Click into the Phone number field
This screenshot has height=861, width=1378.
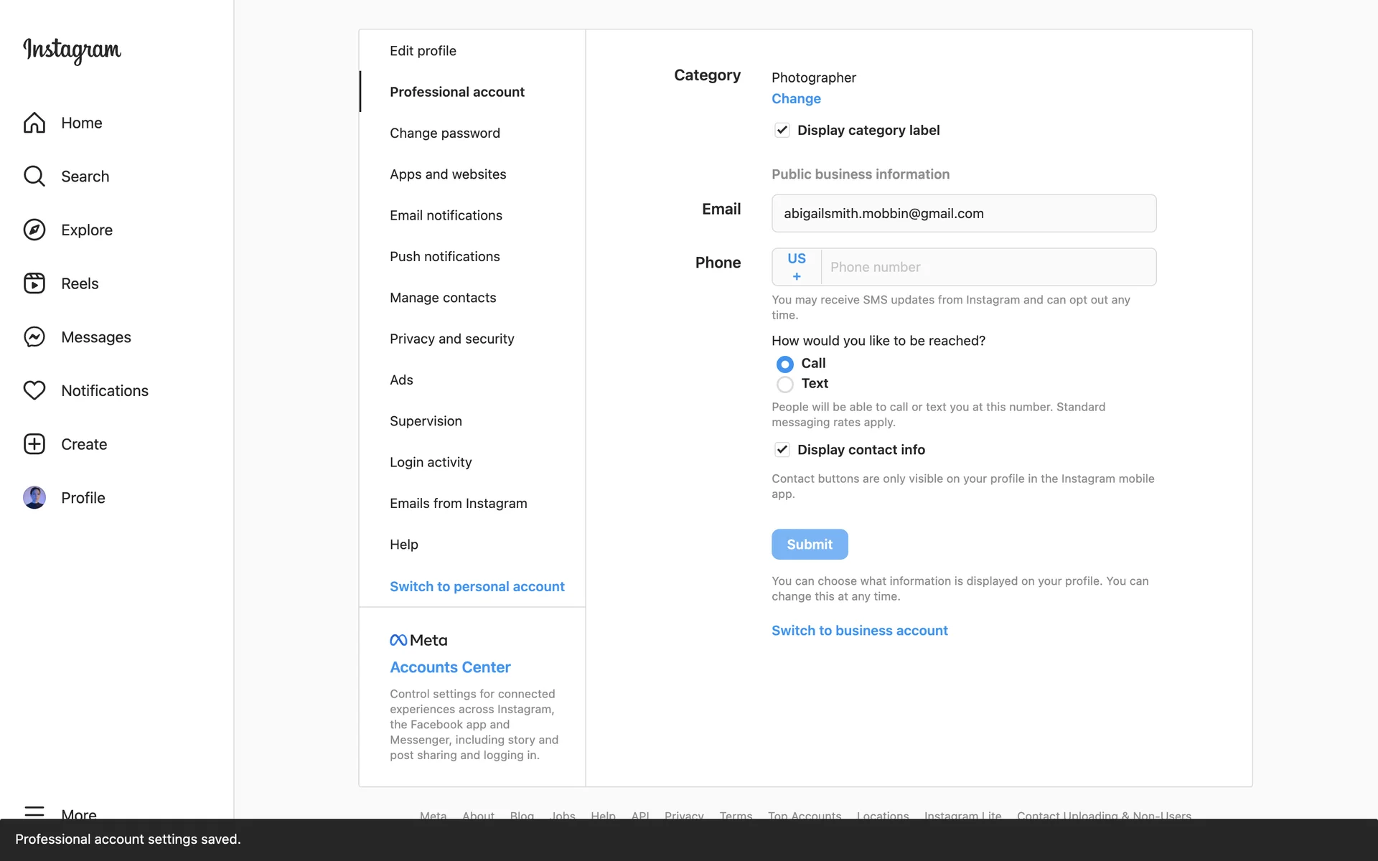point(988,267)
